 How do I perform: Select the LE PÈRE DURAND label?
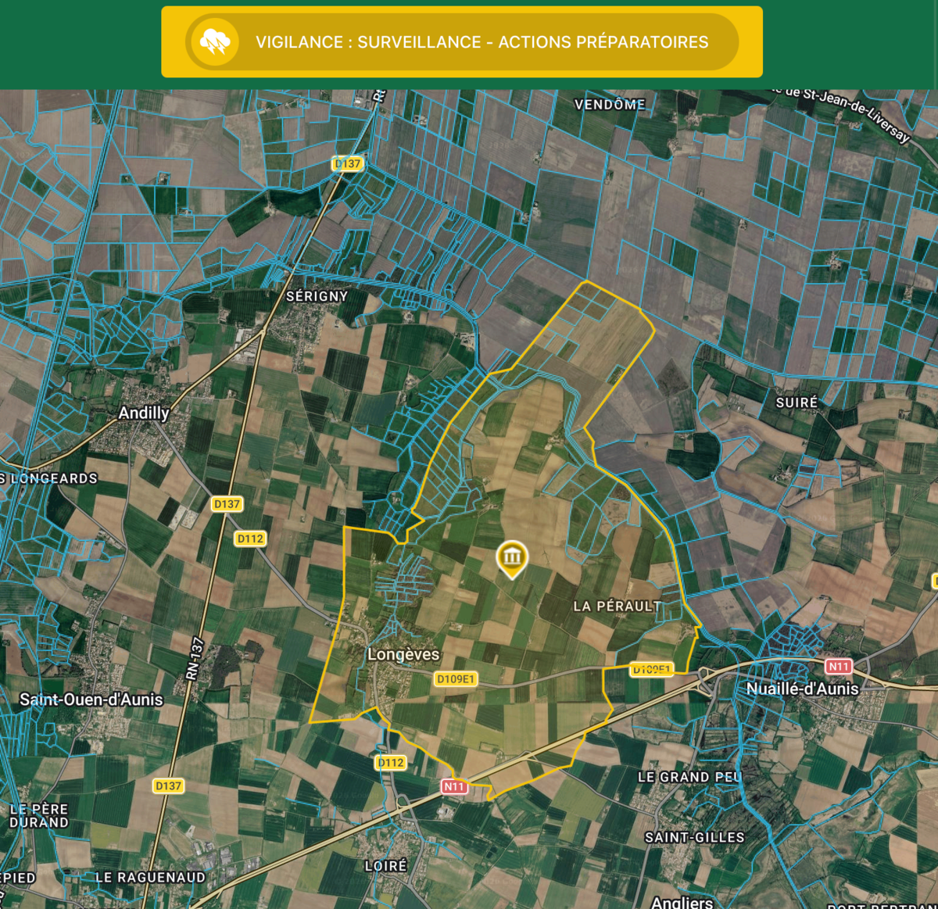coord(39,815)
